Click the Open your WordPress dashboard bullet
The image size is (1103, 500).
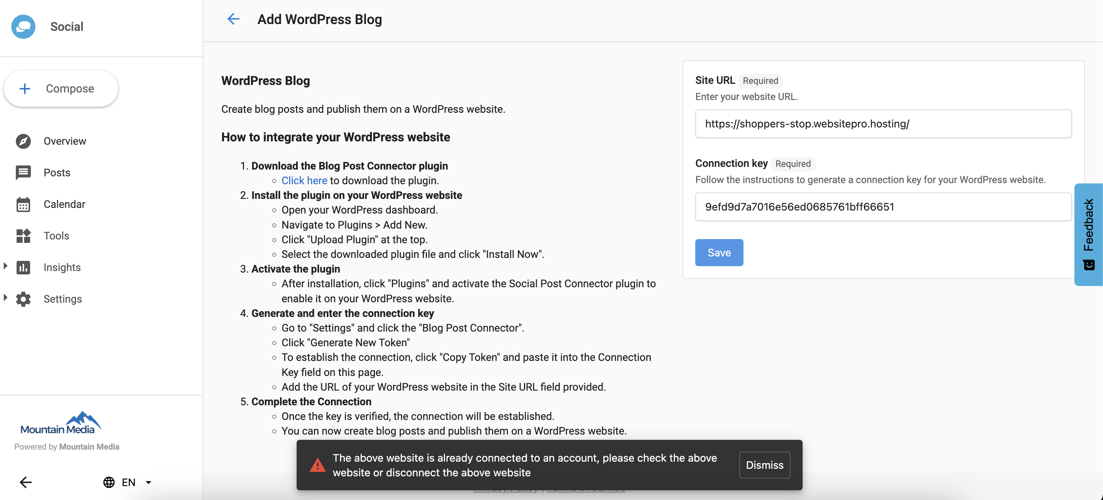360,210
